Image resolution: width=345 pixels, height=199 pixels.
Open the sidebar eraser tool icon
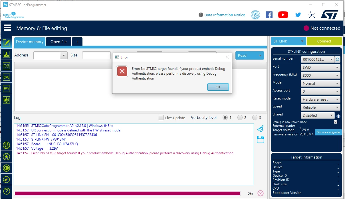coord(6,180)
